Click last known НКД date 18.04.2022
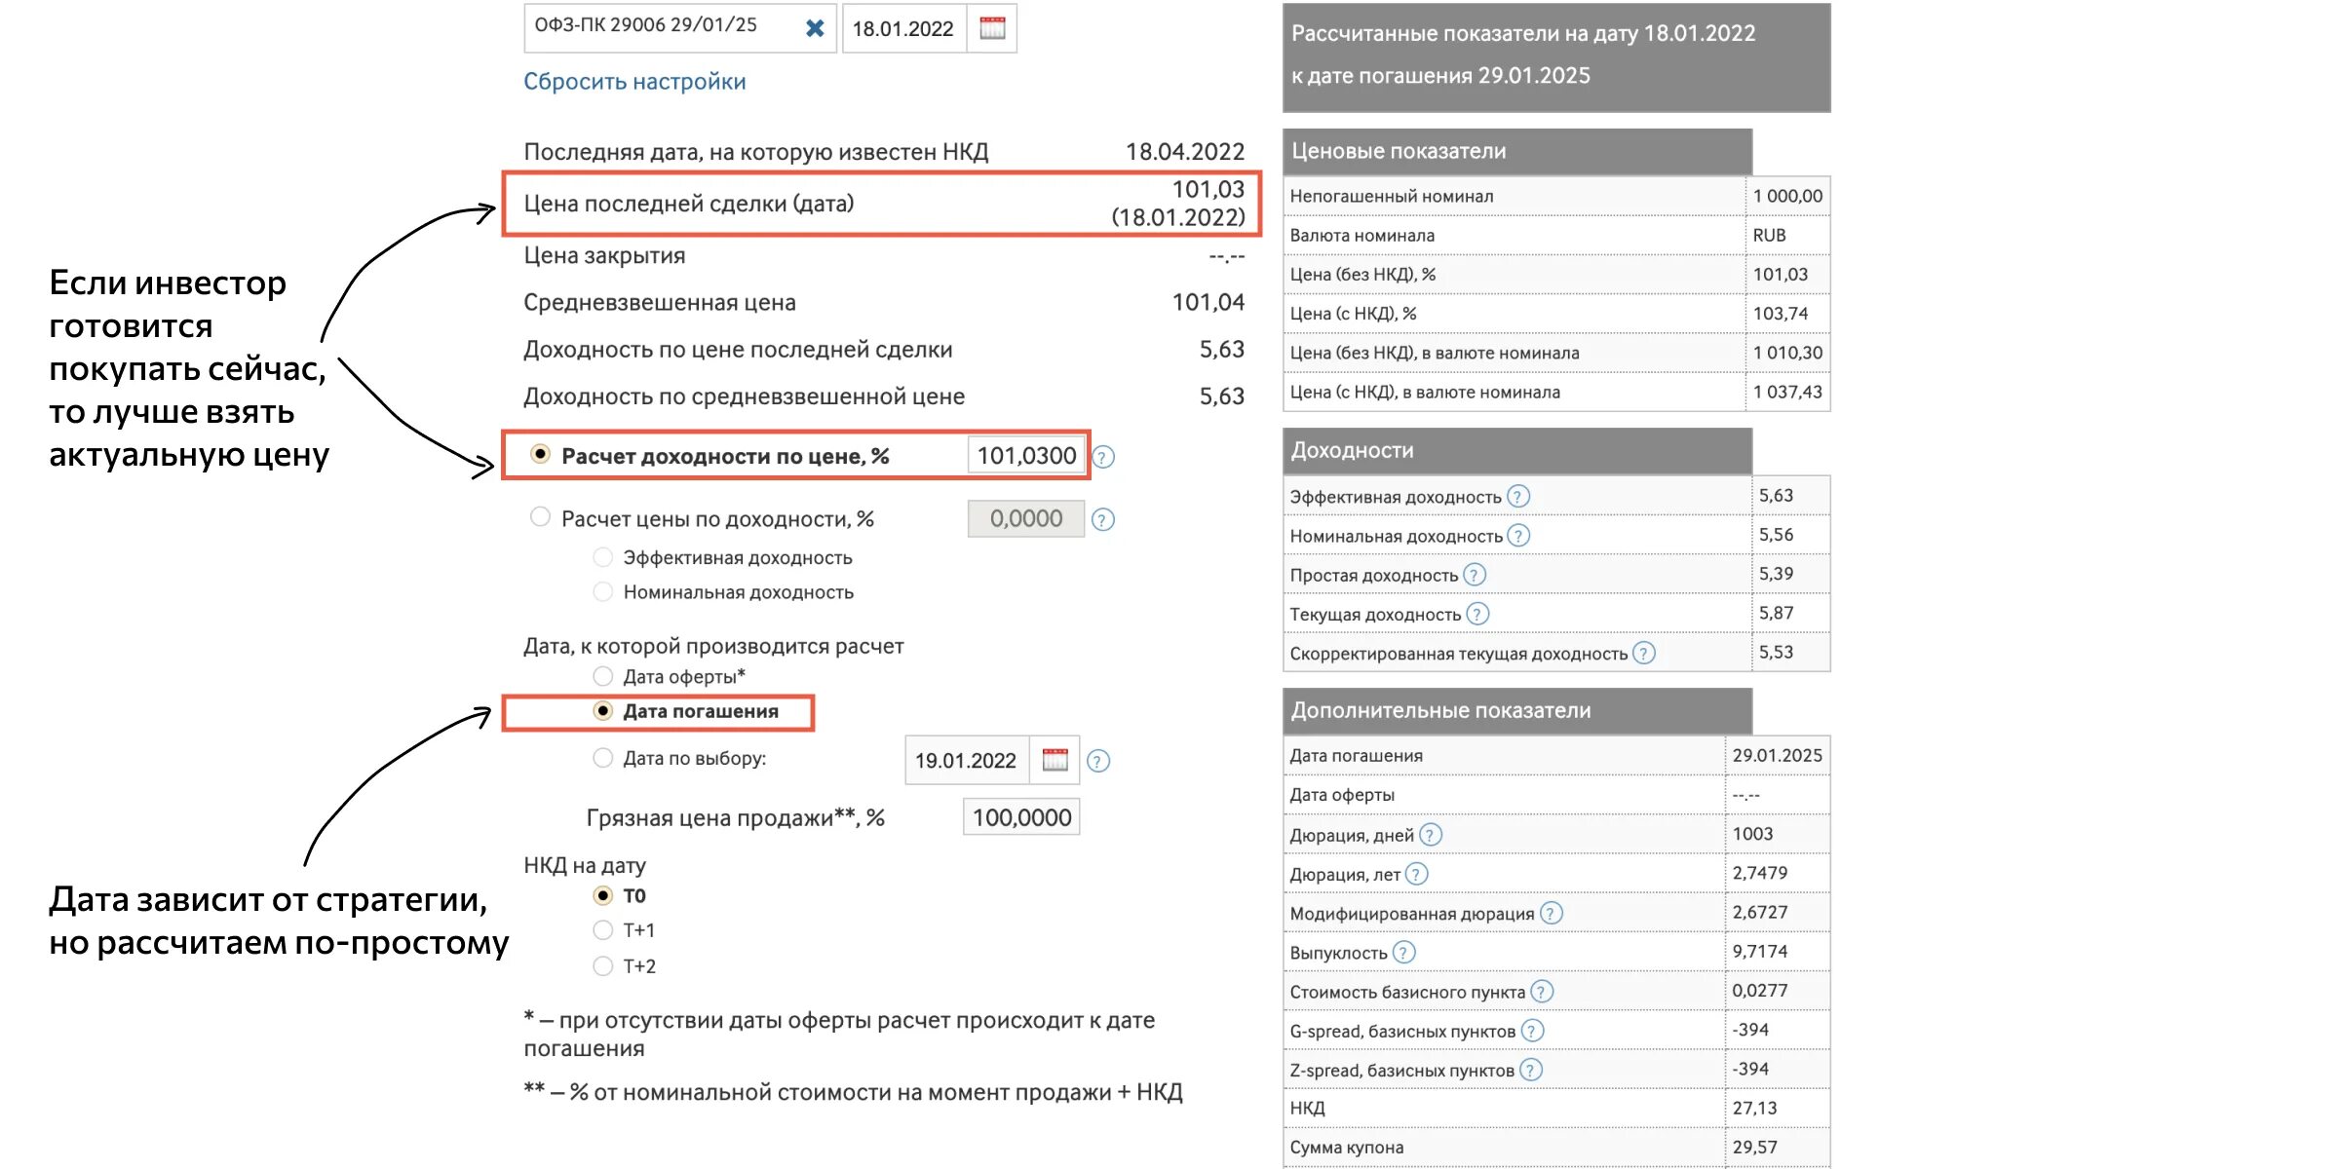The width and height of the screenshot is (2339, 1169). (x=1185, y=151)
